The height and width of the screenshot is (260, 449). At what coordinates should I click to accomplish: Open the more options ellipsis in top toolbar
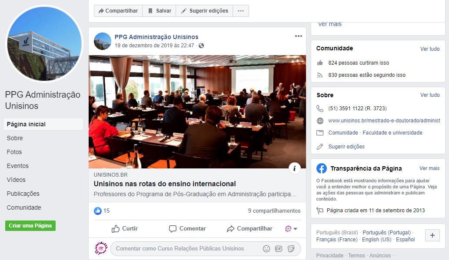click(240, 11)
